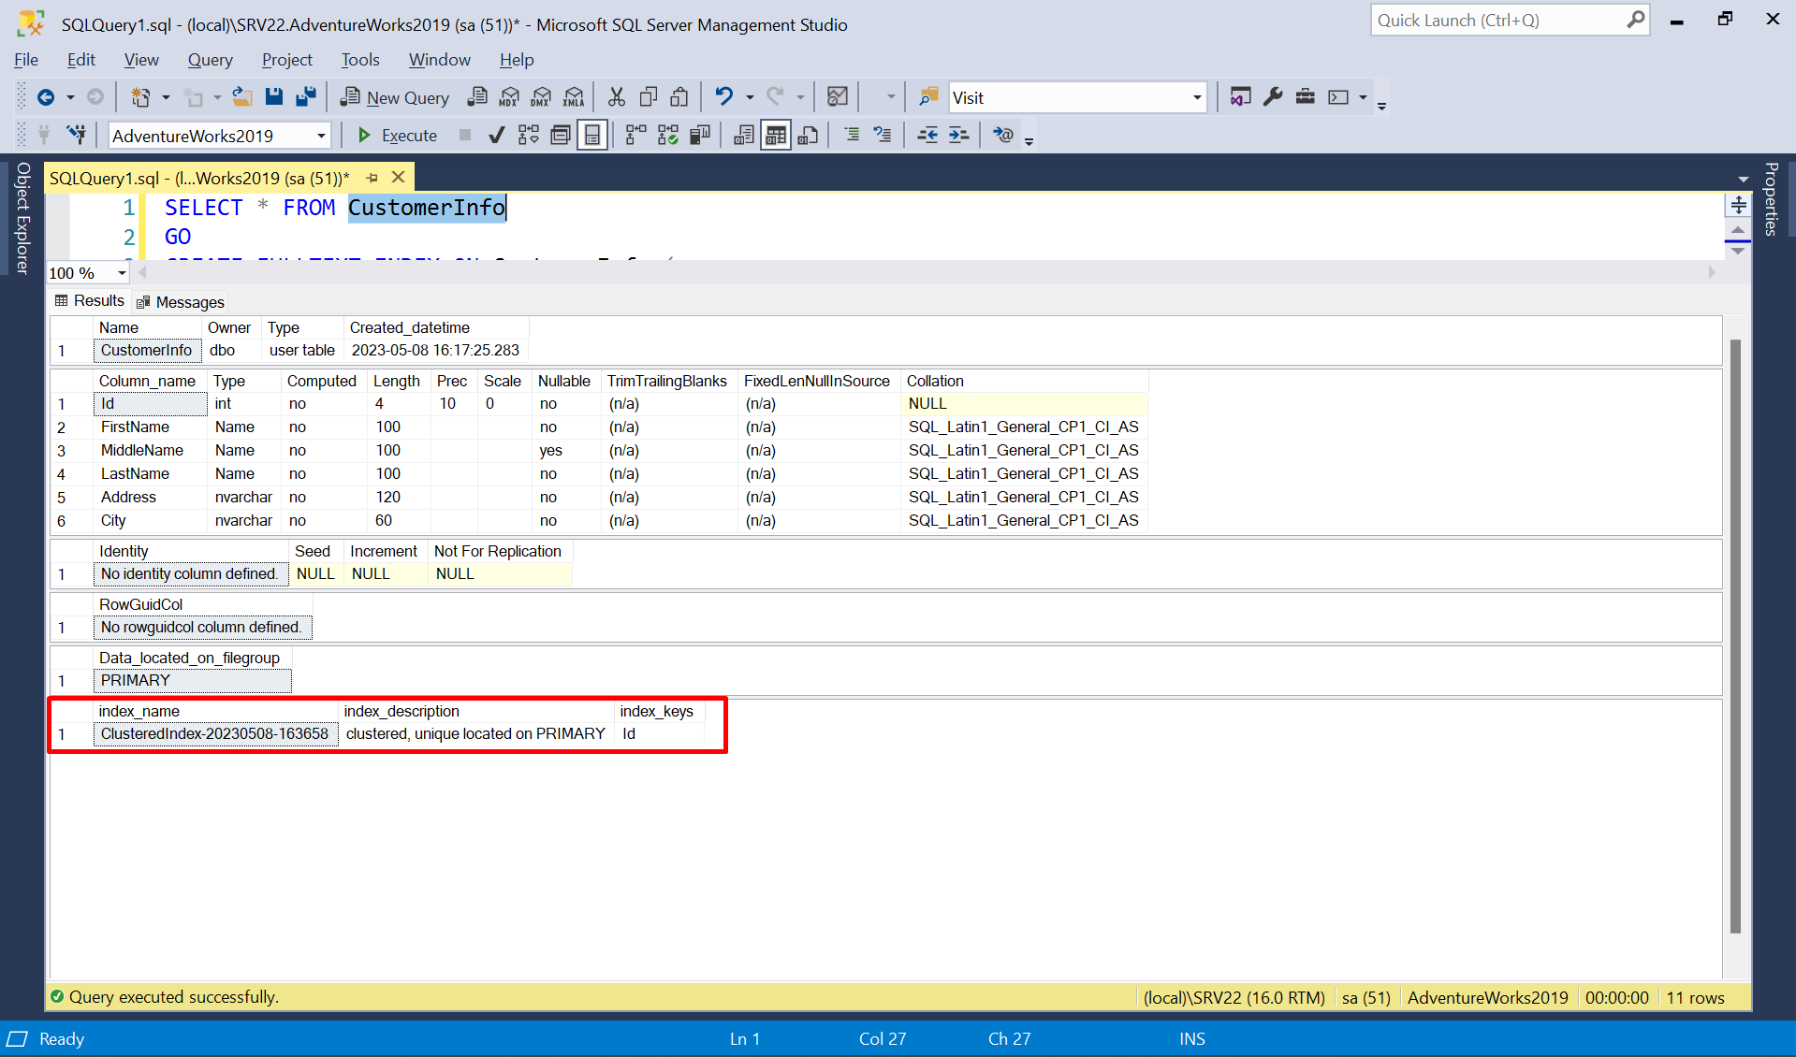The image size is (1796, 1057).
Task: Toggle Results to Grid mode
Action: click(x=775, y=136)
